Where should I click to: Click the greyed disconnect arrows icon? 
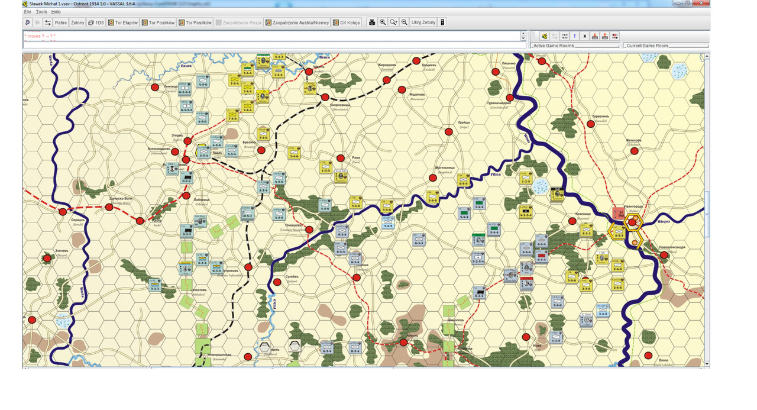[x=555, y=36]
